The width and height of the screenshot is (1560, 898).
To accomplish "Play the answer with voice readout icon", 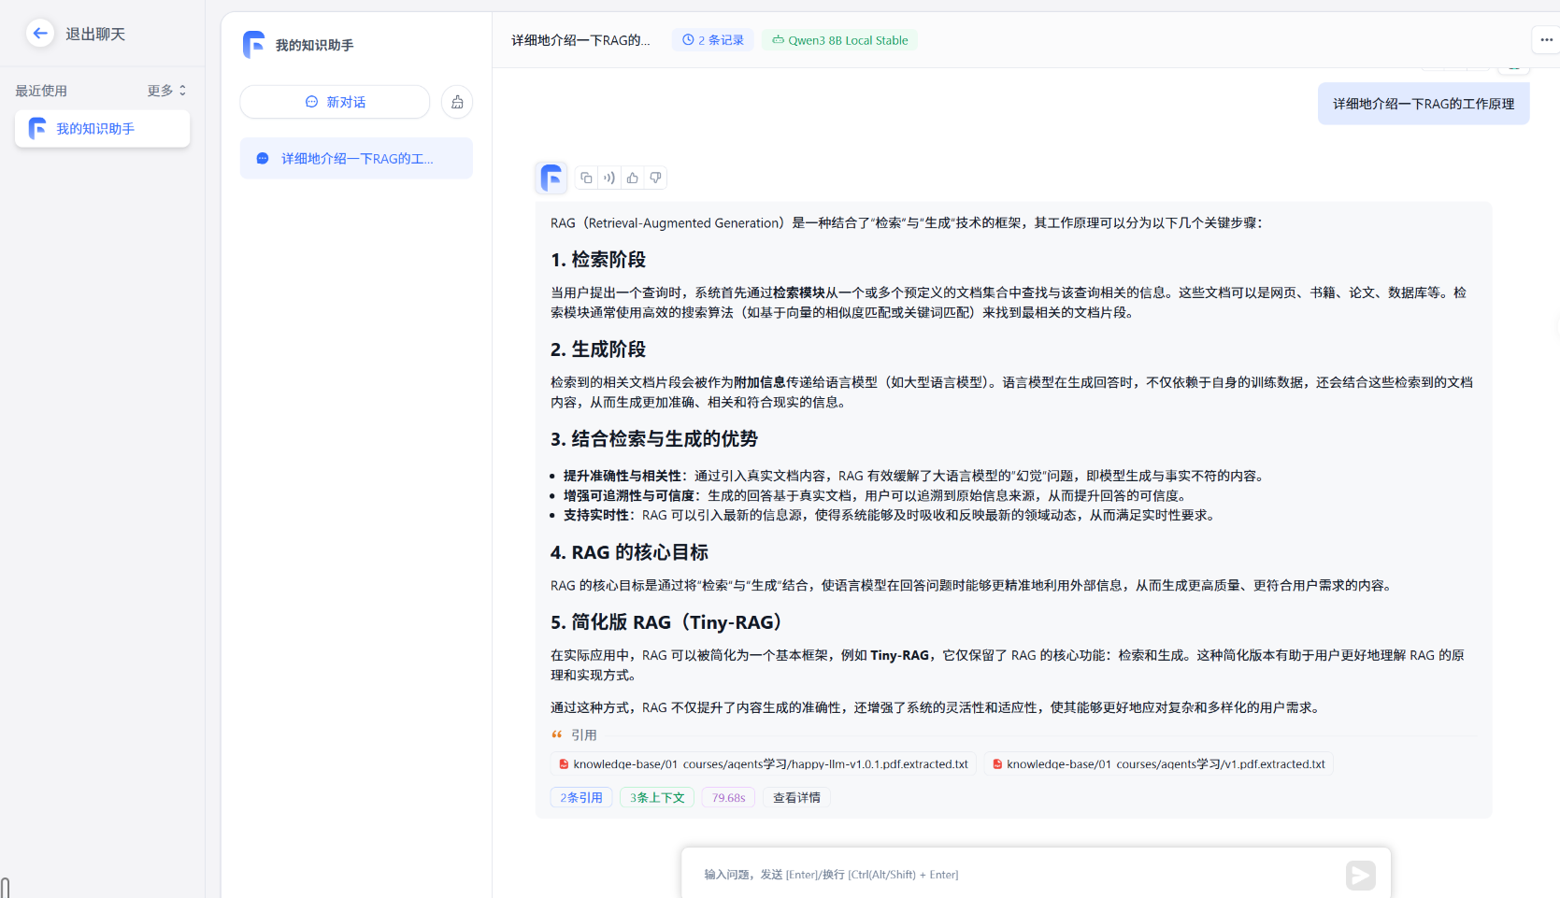I will click(x=609, y=178).
